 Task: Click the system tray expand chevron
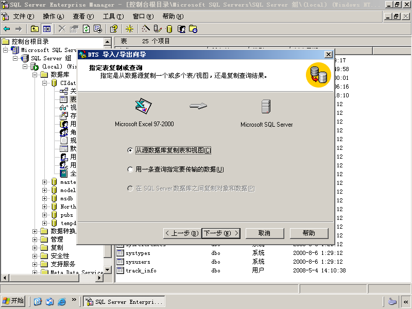pos(406,302)
